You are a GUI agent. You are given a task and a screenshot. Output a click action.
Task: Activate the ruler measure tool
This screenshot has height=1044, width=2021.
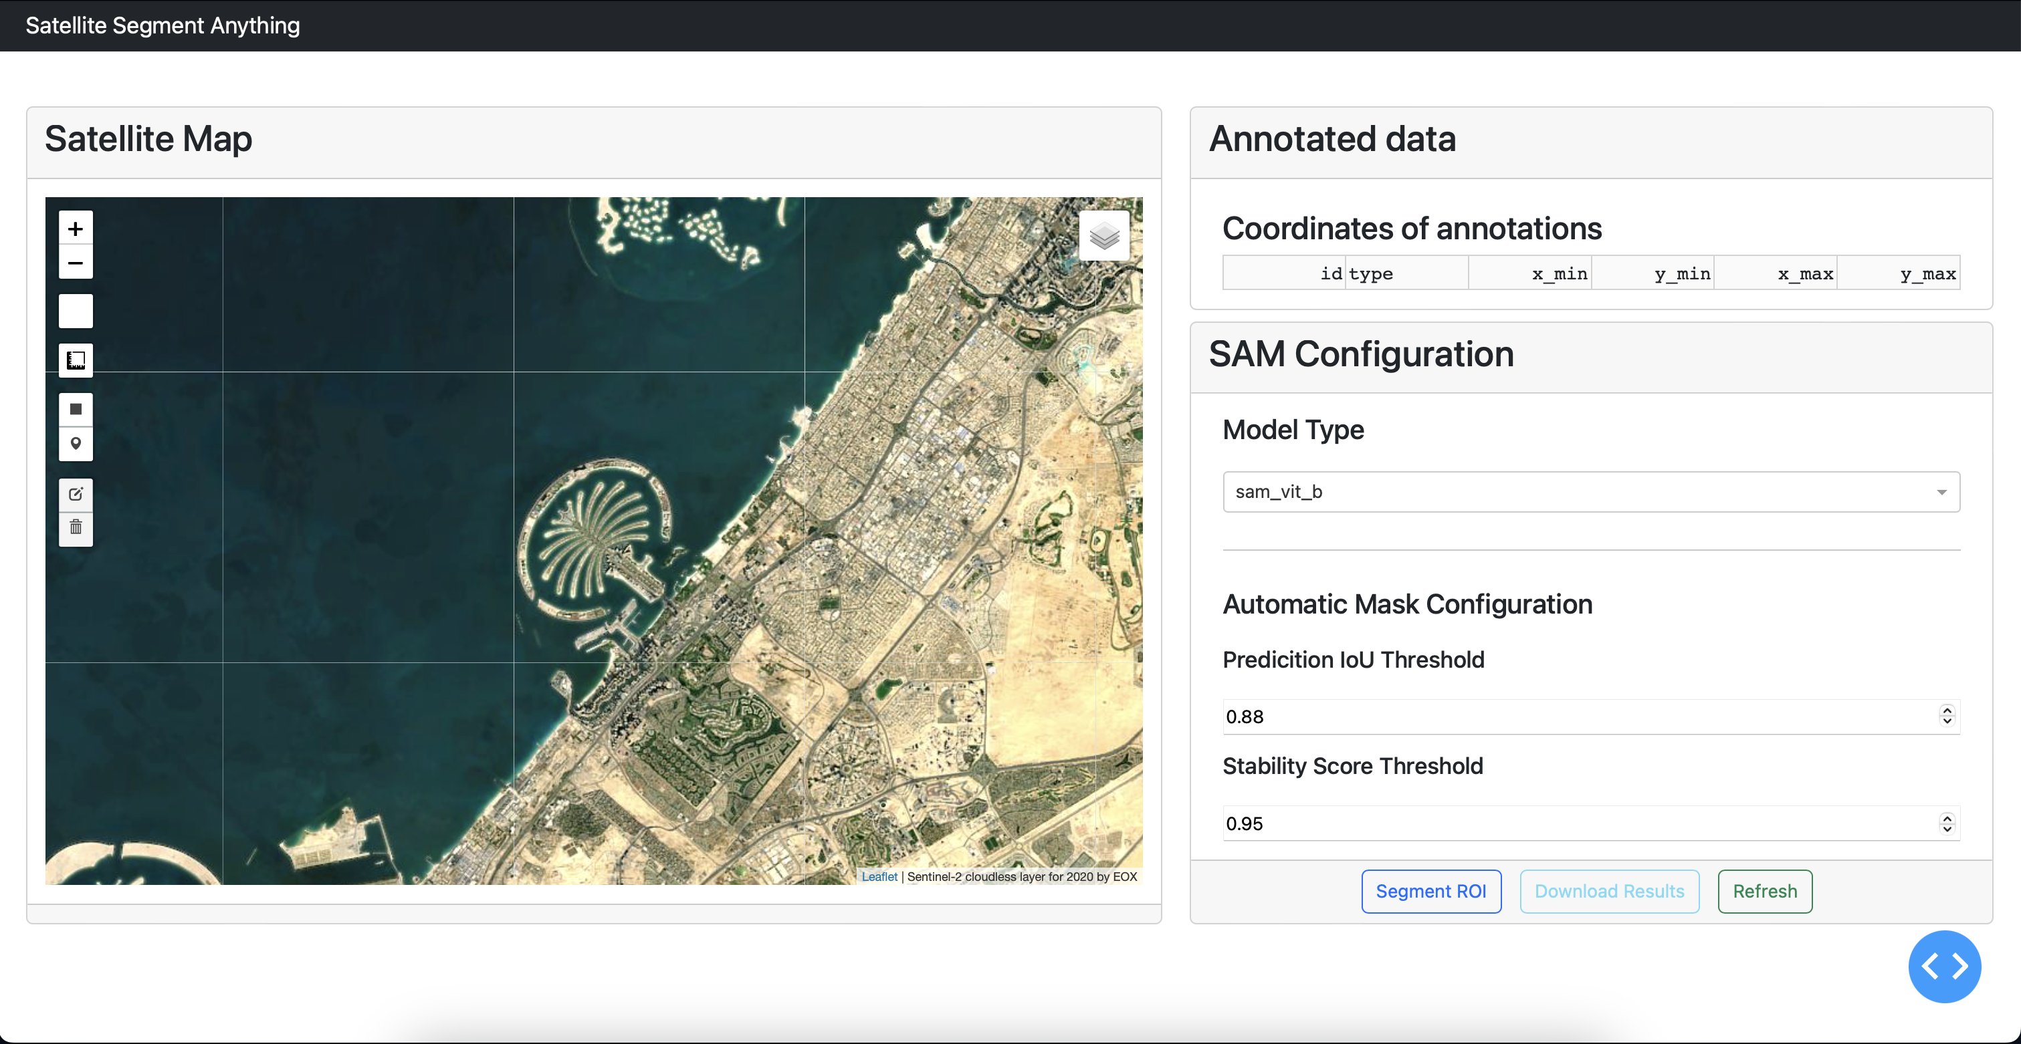pyautogui.click(x=76, y=360)
